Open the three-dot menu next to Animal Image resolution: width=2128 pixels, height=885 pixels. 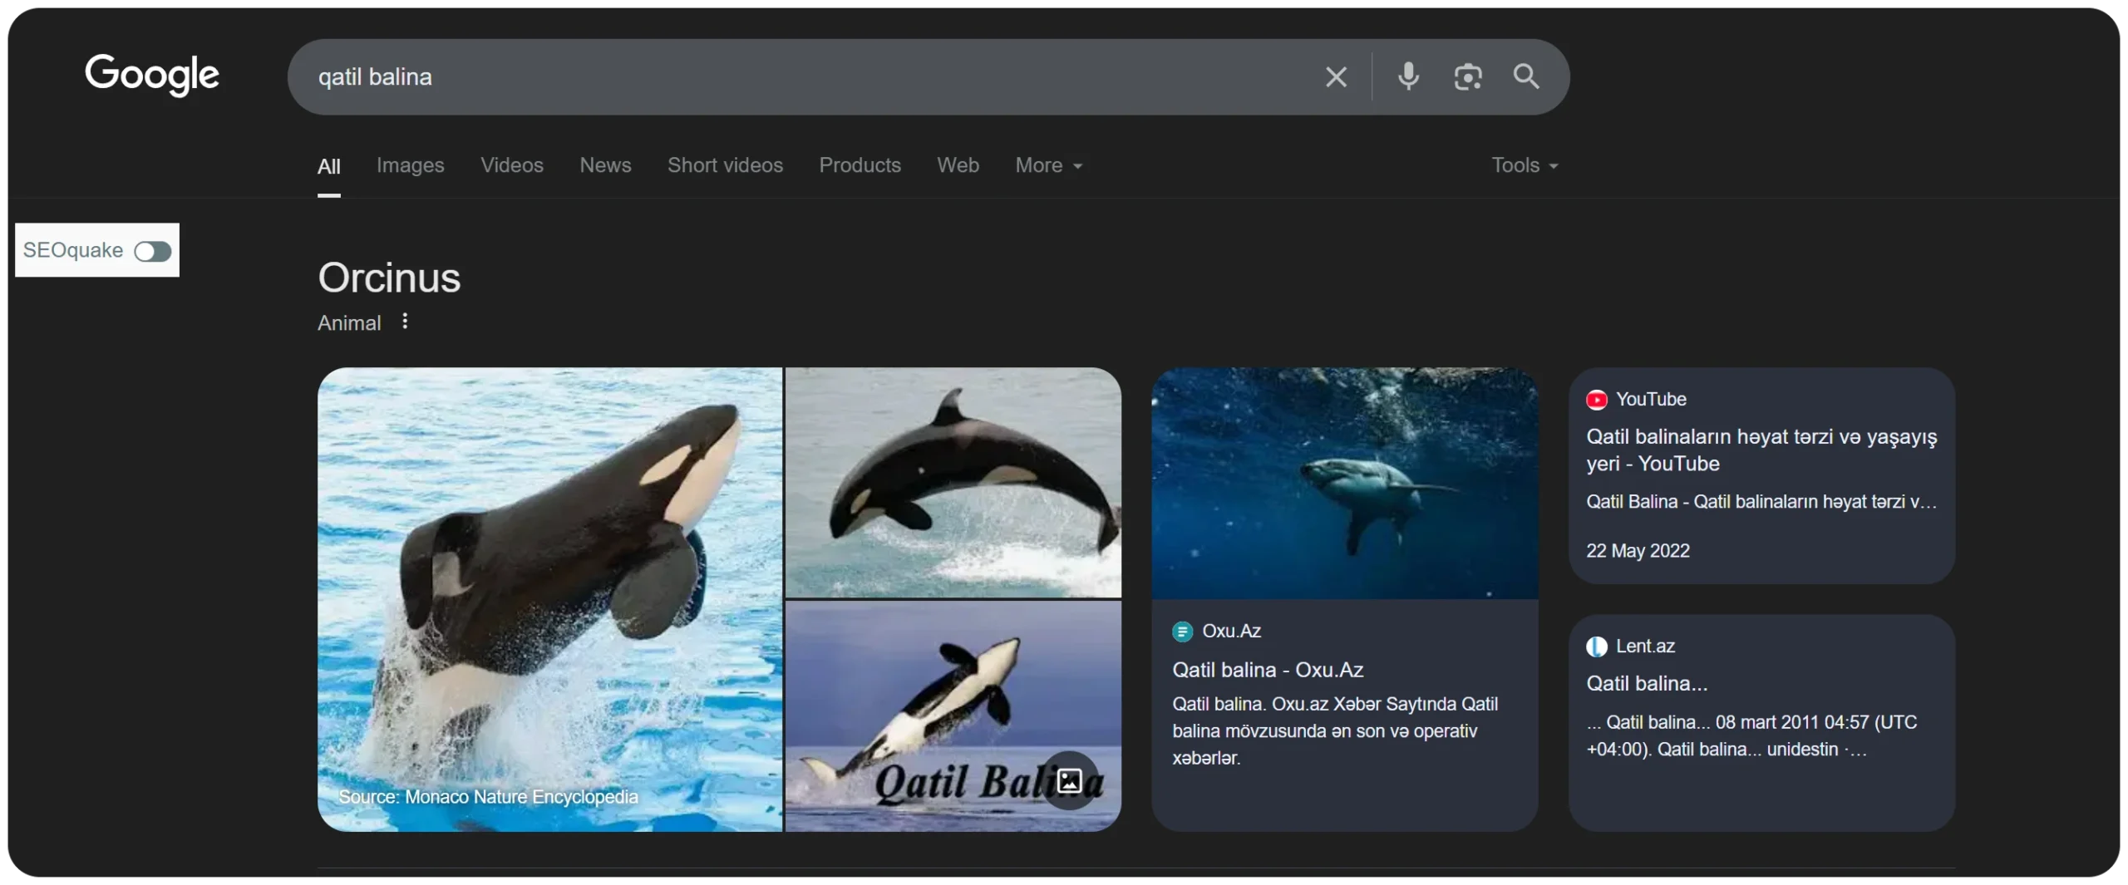(x=405, y=322)
